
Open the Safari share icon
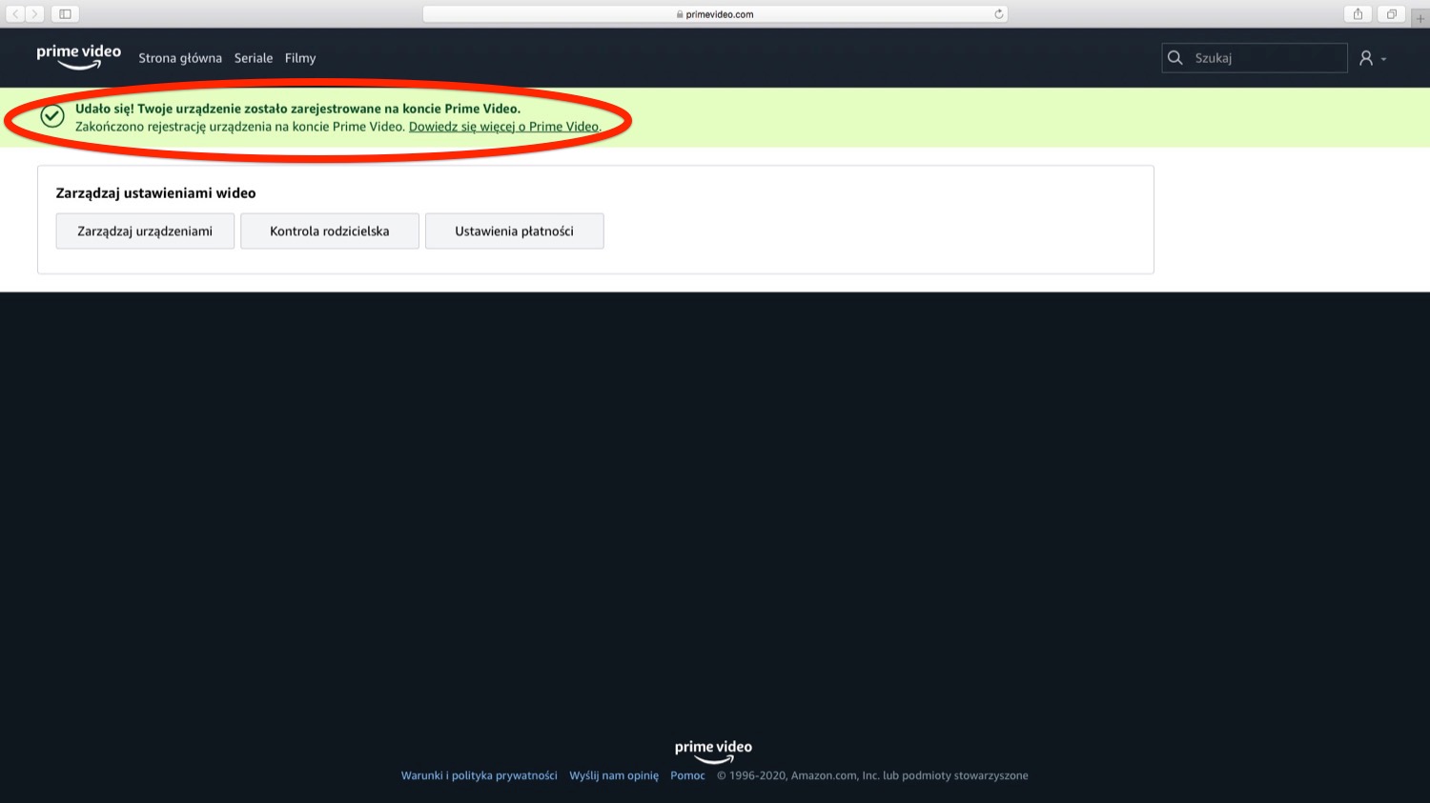click(1358, 14)
